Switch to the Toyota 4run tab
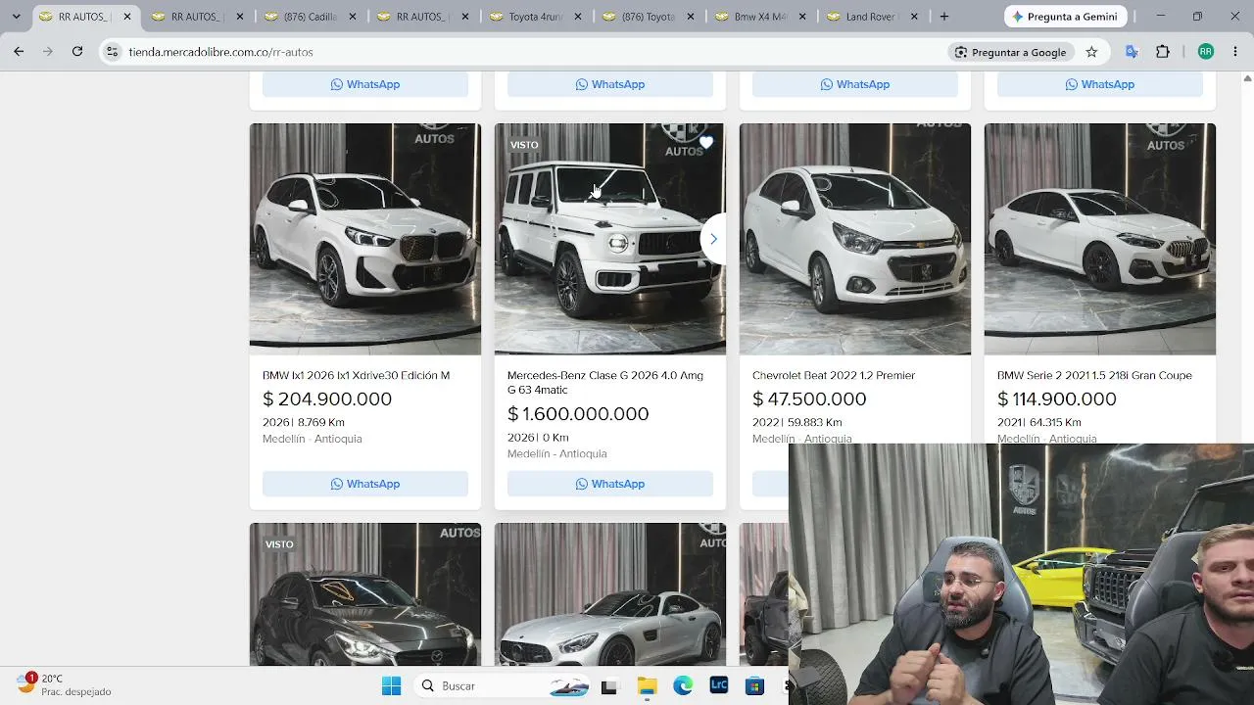Viewport: 1254px width, 705px height. [x=534, y=17]
